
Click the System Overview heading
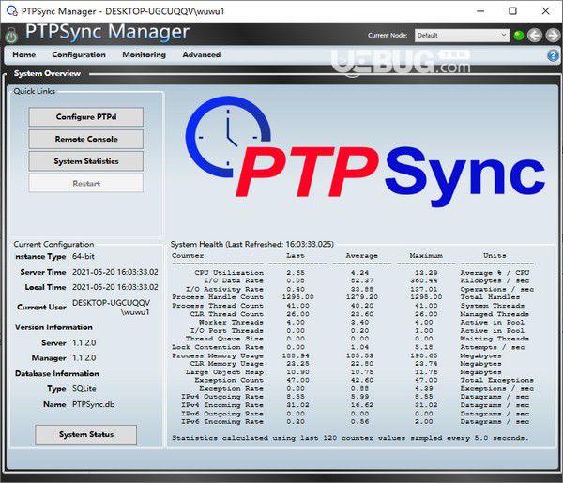47,73
